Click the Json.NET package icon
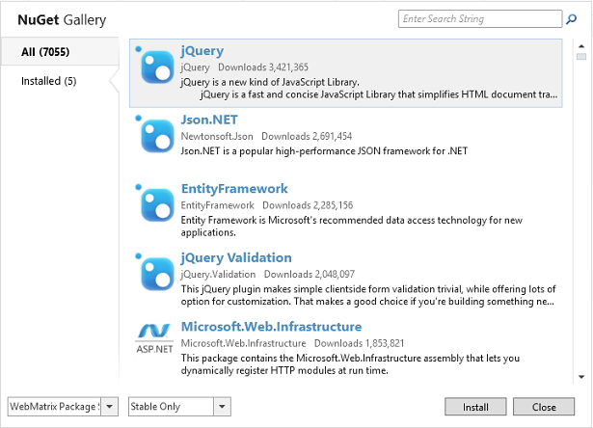Image resolution: width=593 pixels, height=428 pixels. [x=155, y=134]
